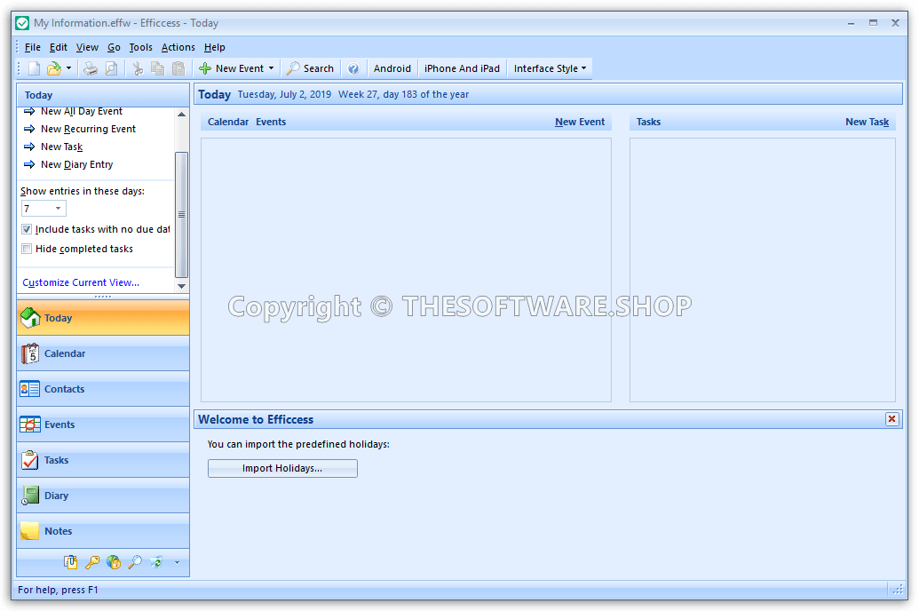Click the Help question mark icon
The image size is (919, 611).
click(353, 68)
